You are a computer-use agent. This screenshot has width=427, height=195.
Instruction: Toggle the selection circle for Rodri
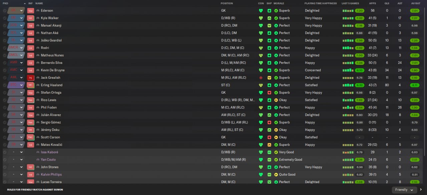click(x=4, y=48)
